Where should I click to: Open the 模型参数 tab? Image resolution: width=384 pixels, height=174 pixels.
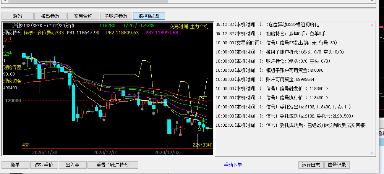[50, 16]
